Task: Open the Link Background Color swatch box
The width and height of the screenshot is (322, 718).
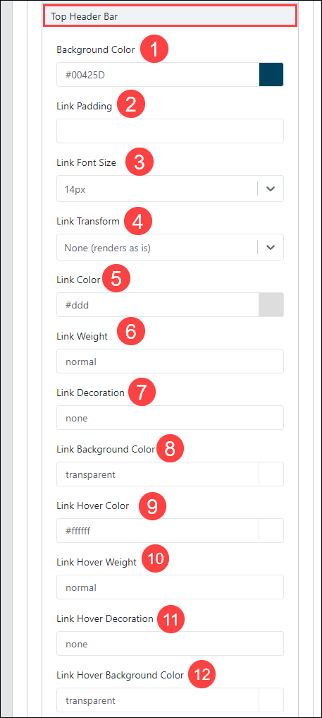Action: [271, 474]
